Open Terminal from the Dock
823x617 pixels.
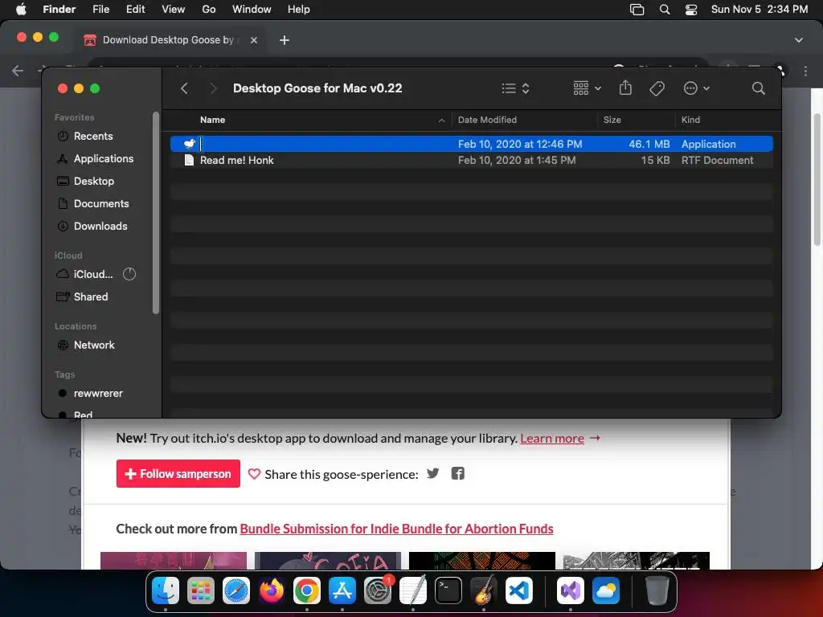click(448, 590)
